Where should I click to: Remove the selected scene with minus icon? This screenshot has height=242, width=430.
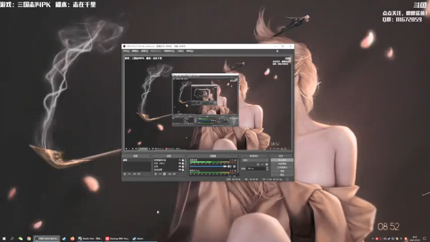pos(129,174)
